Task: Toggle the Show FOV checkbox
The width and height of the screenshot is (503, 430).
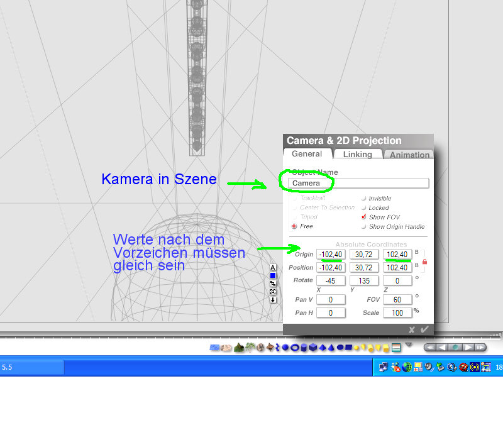Action: [364, 217]
